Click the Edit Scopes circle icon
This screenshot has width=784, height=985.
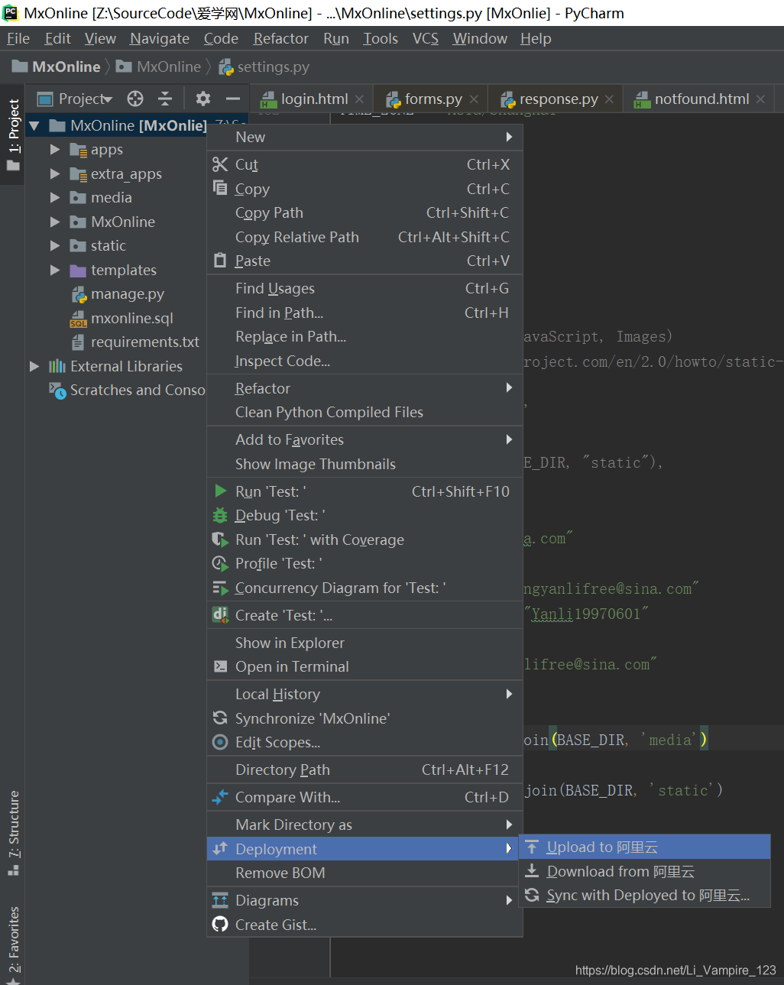click(220, 742)
